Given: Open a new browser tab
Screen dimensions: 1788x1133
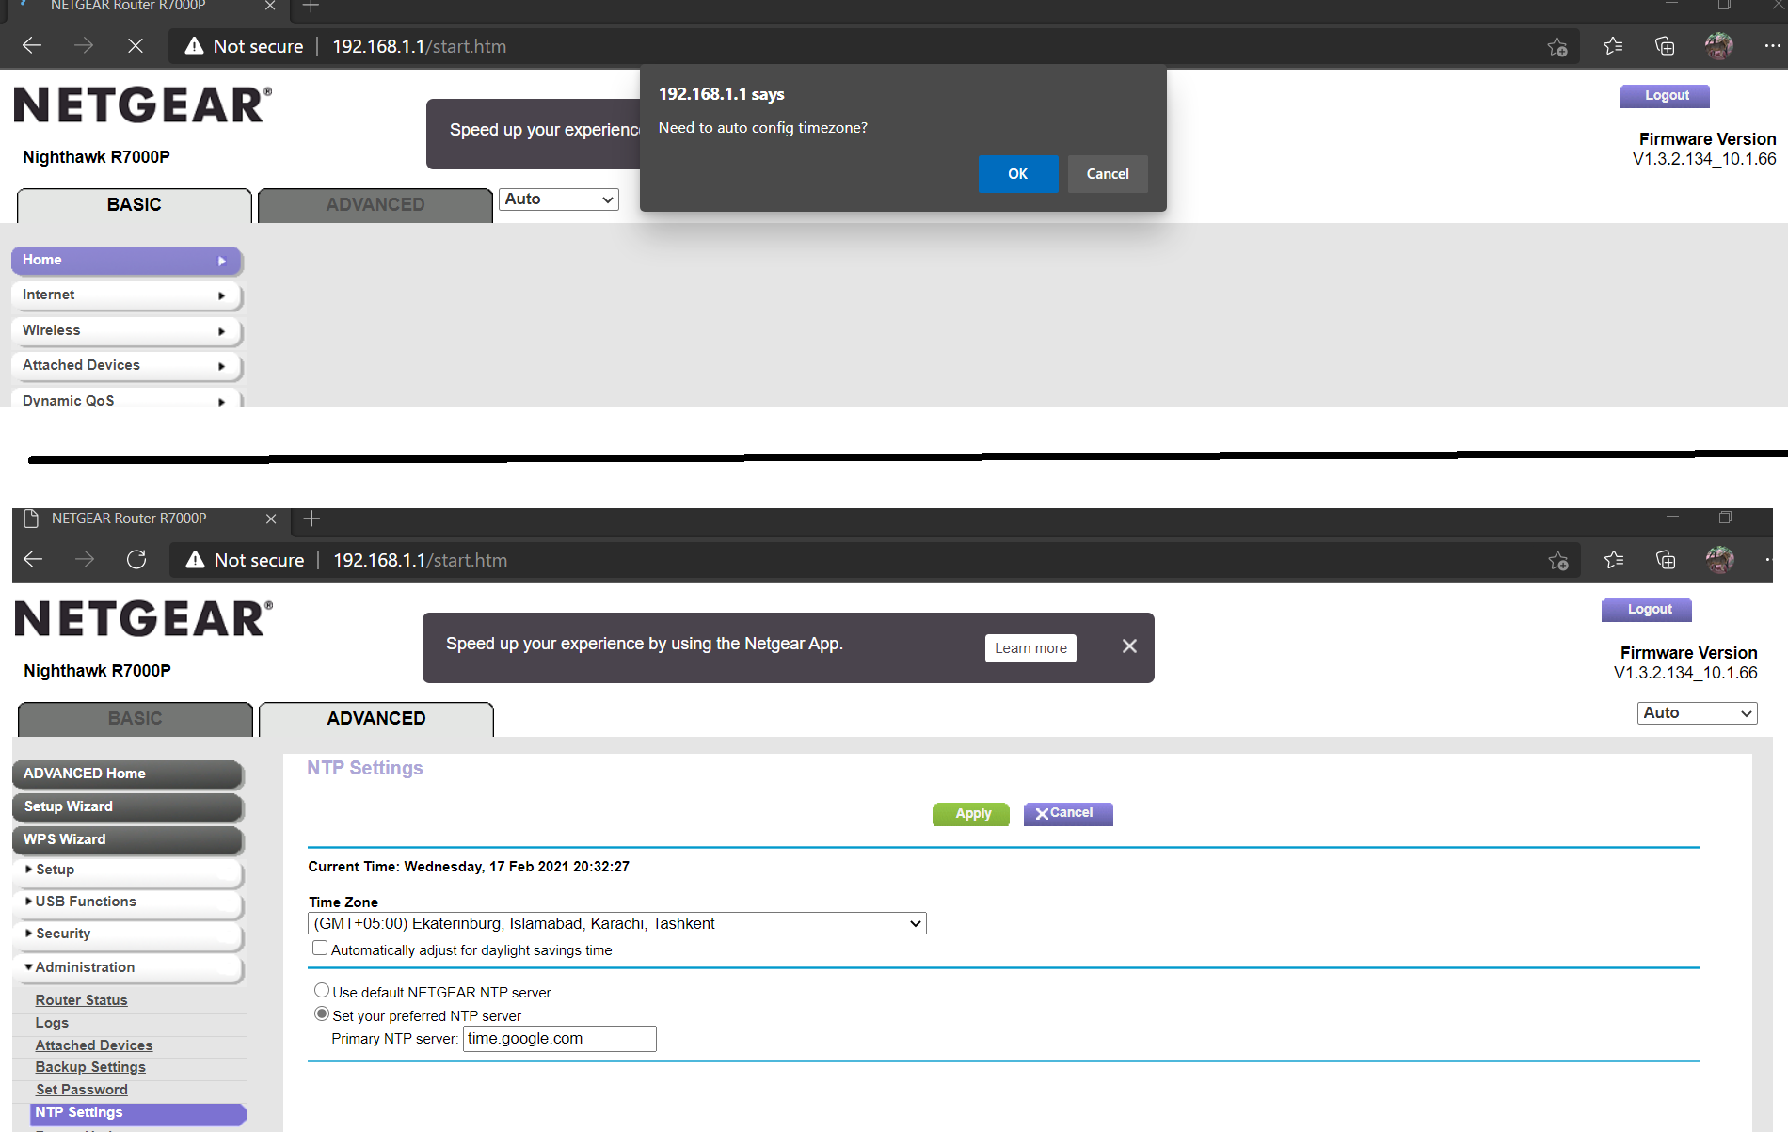Looking at the screenshot, I should pos(311,519).
